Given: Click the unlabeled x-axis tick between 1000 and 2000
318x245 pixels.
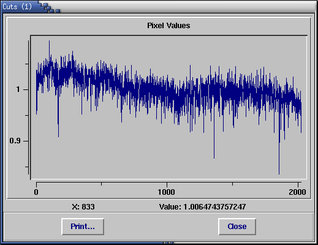Looking at the screenshot, I should tap(232, 184).
